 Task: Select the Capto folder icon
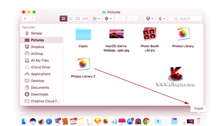83,34
